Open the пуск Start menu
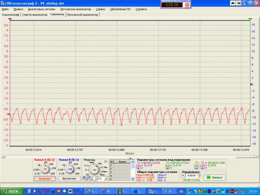Viewport: 260px width, 195px height. pyautogui.click(x=12, y=191)
